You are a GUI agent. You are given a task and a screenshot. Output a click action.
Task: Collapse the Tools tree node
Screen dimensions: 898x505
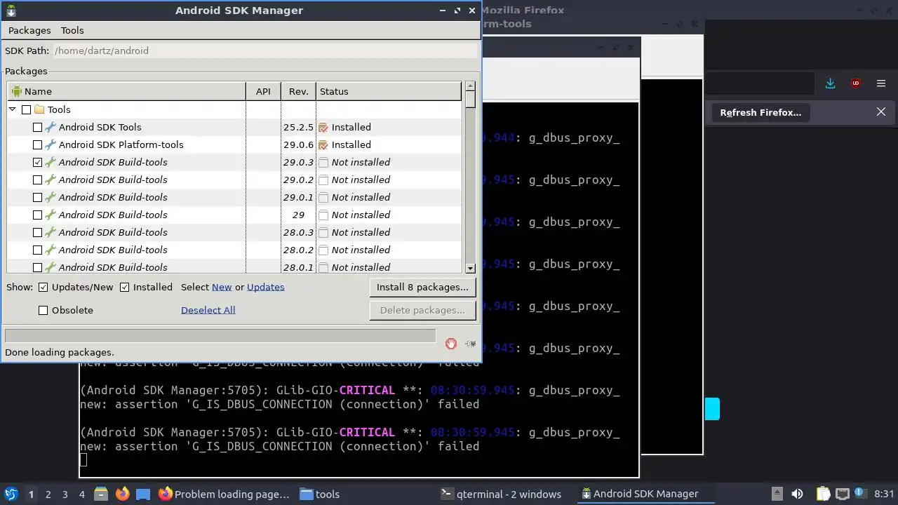[12, 109]
